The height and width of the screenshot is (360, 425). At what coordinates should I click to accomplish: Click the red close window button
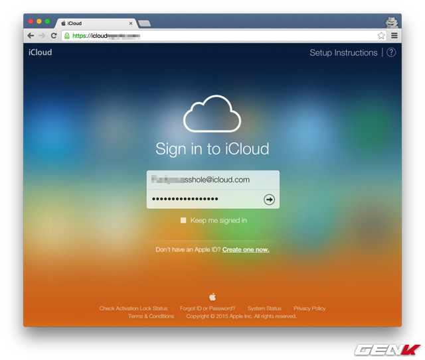pos(31,21)
